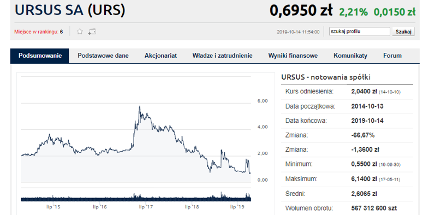Screen dimensions: 429x215
Task: Focus the szukaj profilu search field
Action: [360, 32]
